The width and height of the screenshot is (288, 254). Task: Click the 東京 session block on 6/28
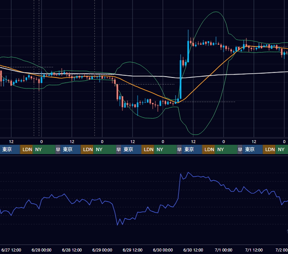(71, 149)
